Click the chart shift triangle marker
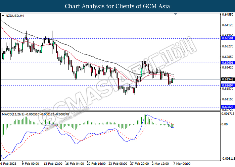The width and height of the screenshot is (235, 167). pos(176,14)
